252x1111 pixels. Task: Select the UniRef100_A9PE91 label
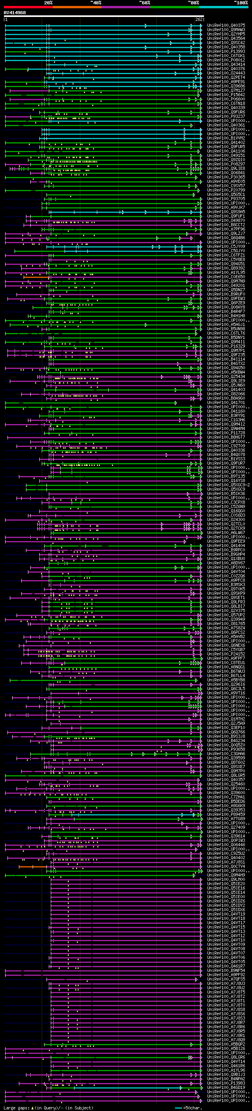(x=226, y=82)
